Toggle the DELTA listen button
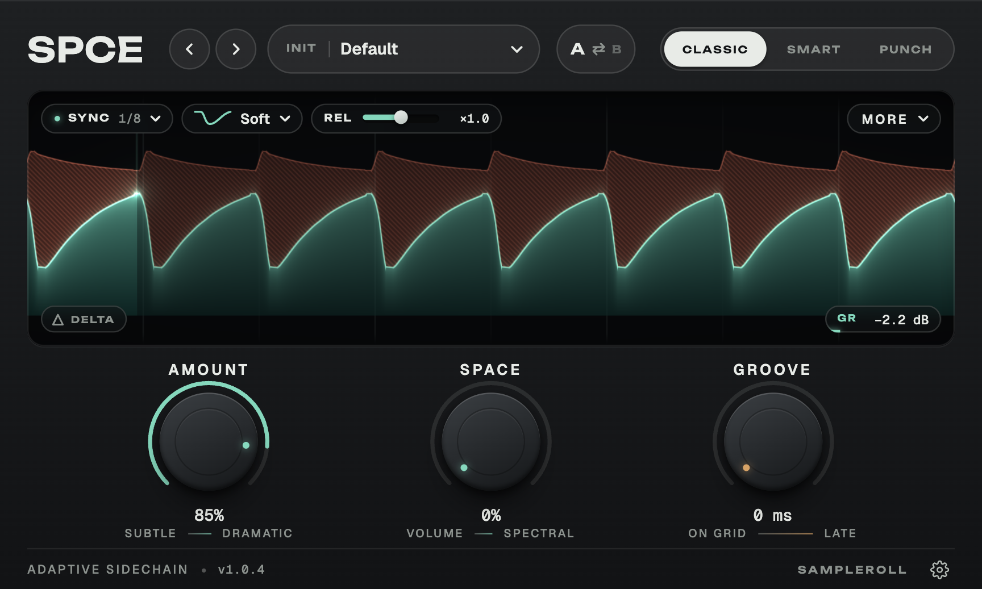 (84, 319)
